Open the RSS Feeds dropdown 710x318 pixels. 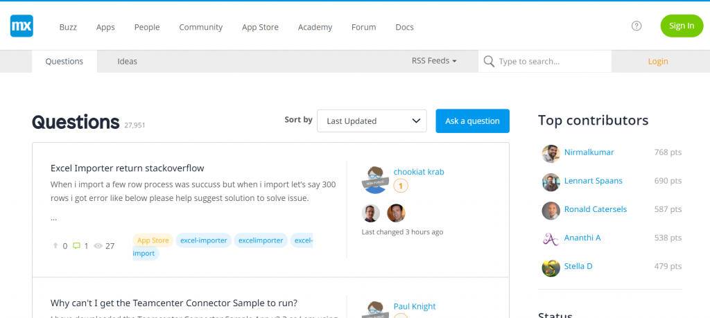click(x=434, y=61)
